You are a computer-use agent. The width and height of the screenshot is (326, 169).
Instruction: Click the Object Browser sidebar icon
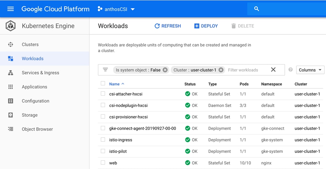[x=10, y=129]
